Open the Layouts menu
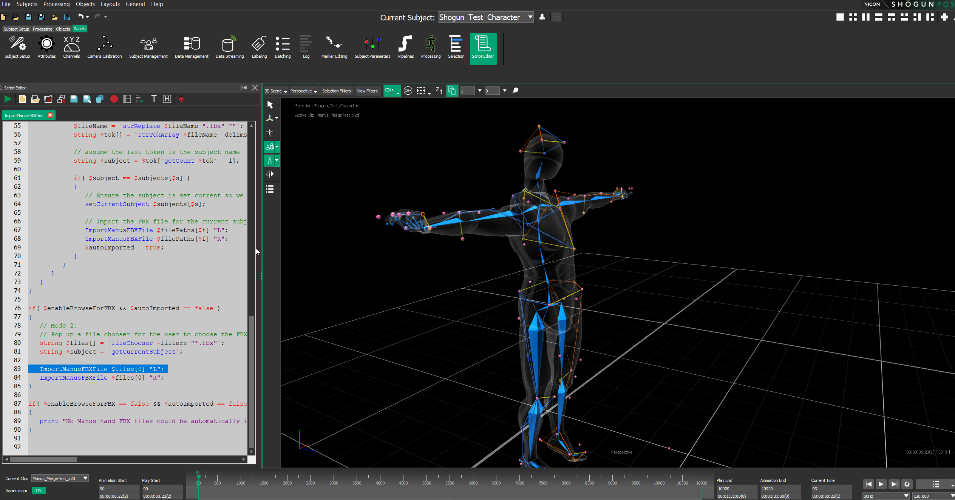The width and height of the screenshot is (955, 500). tap(110, 4)
